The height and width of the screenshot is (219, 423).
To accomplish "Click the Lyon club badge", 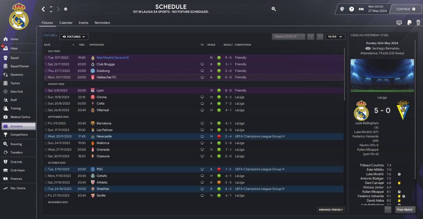I will coord(93,90).
